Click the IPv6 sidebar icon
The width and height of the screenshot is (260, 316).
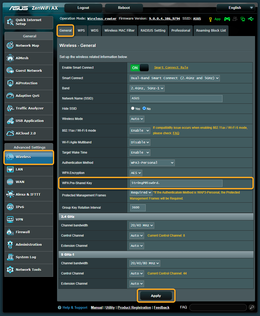coord(10,207)
